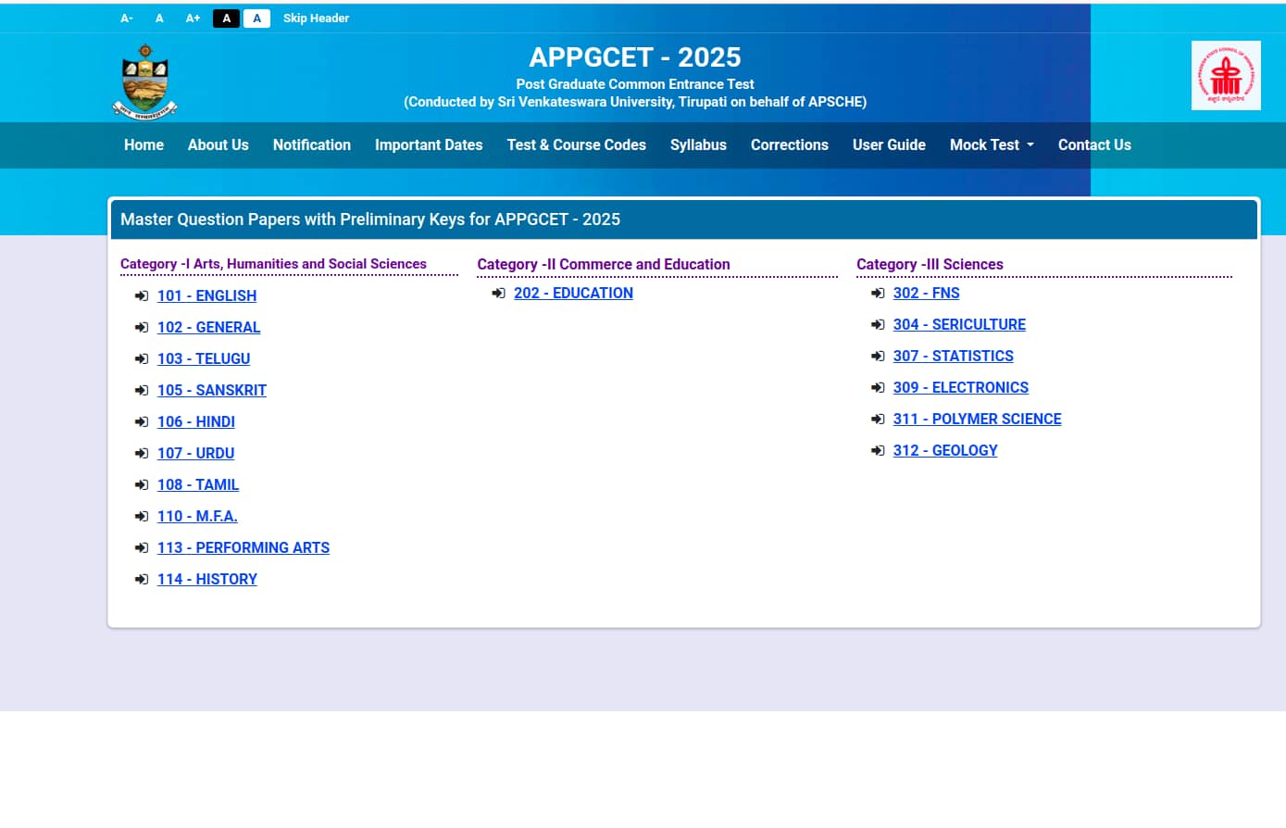Open 311 - POLYMER SCIENCE question paper

click(977, 420)
